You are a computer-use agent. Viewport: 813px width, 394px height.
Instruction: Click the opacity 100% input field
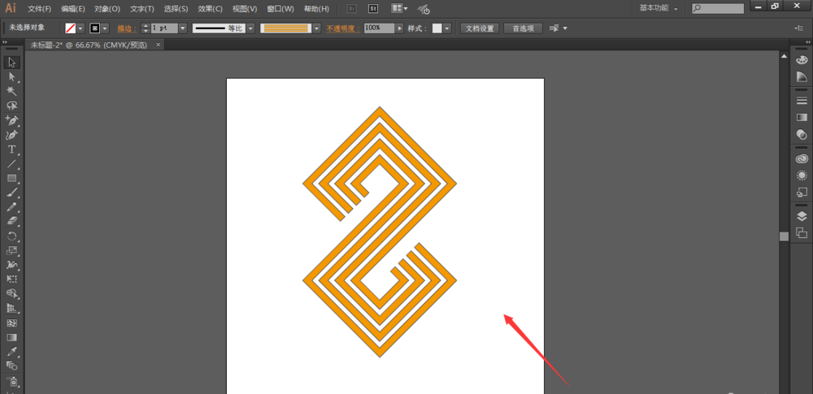click(x=380, y=28)
